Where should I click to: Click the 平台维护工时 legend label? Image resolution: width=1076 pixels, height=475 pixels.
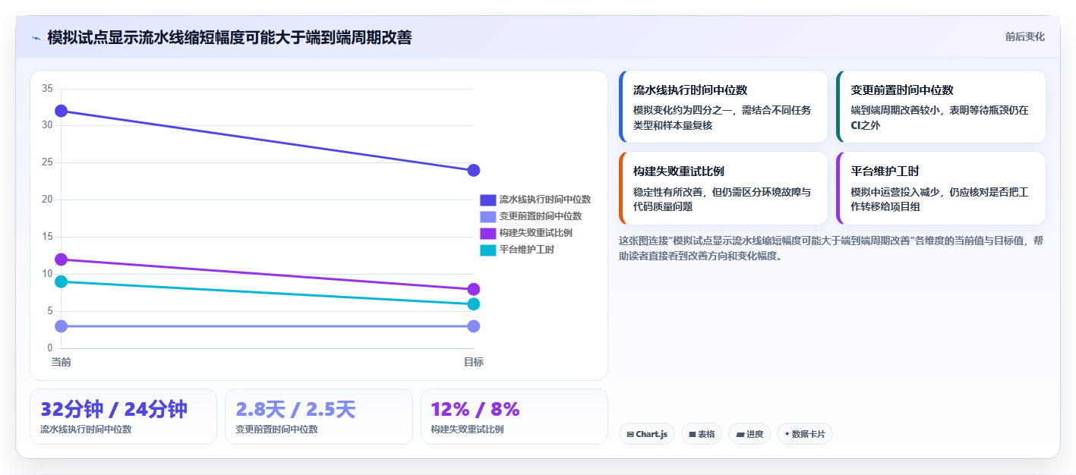(527, 250)
